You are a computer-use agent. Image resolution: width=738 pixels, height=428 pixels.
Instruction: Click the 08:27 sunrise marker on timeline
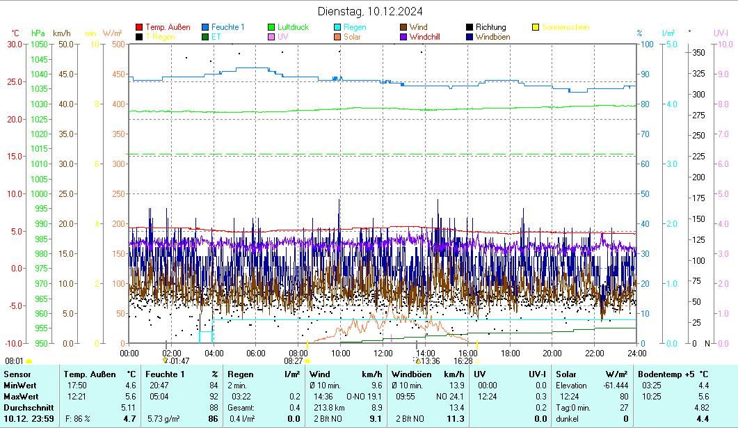(x=294, y=361)
